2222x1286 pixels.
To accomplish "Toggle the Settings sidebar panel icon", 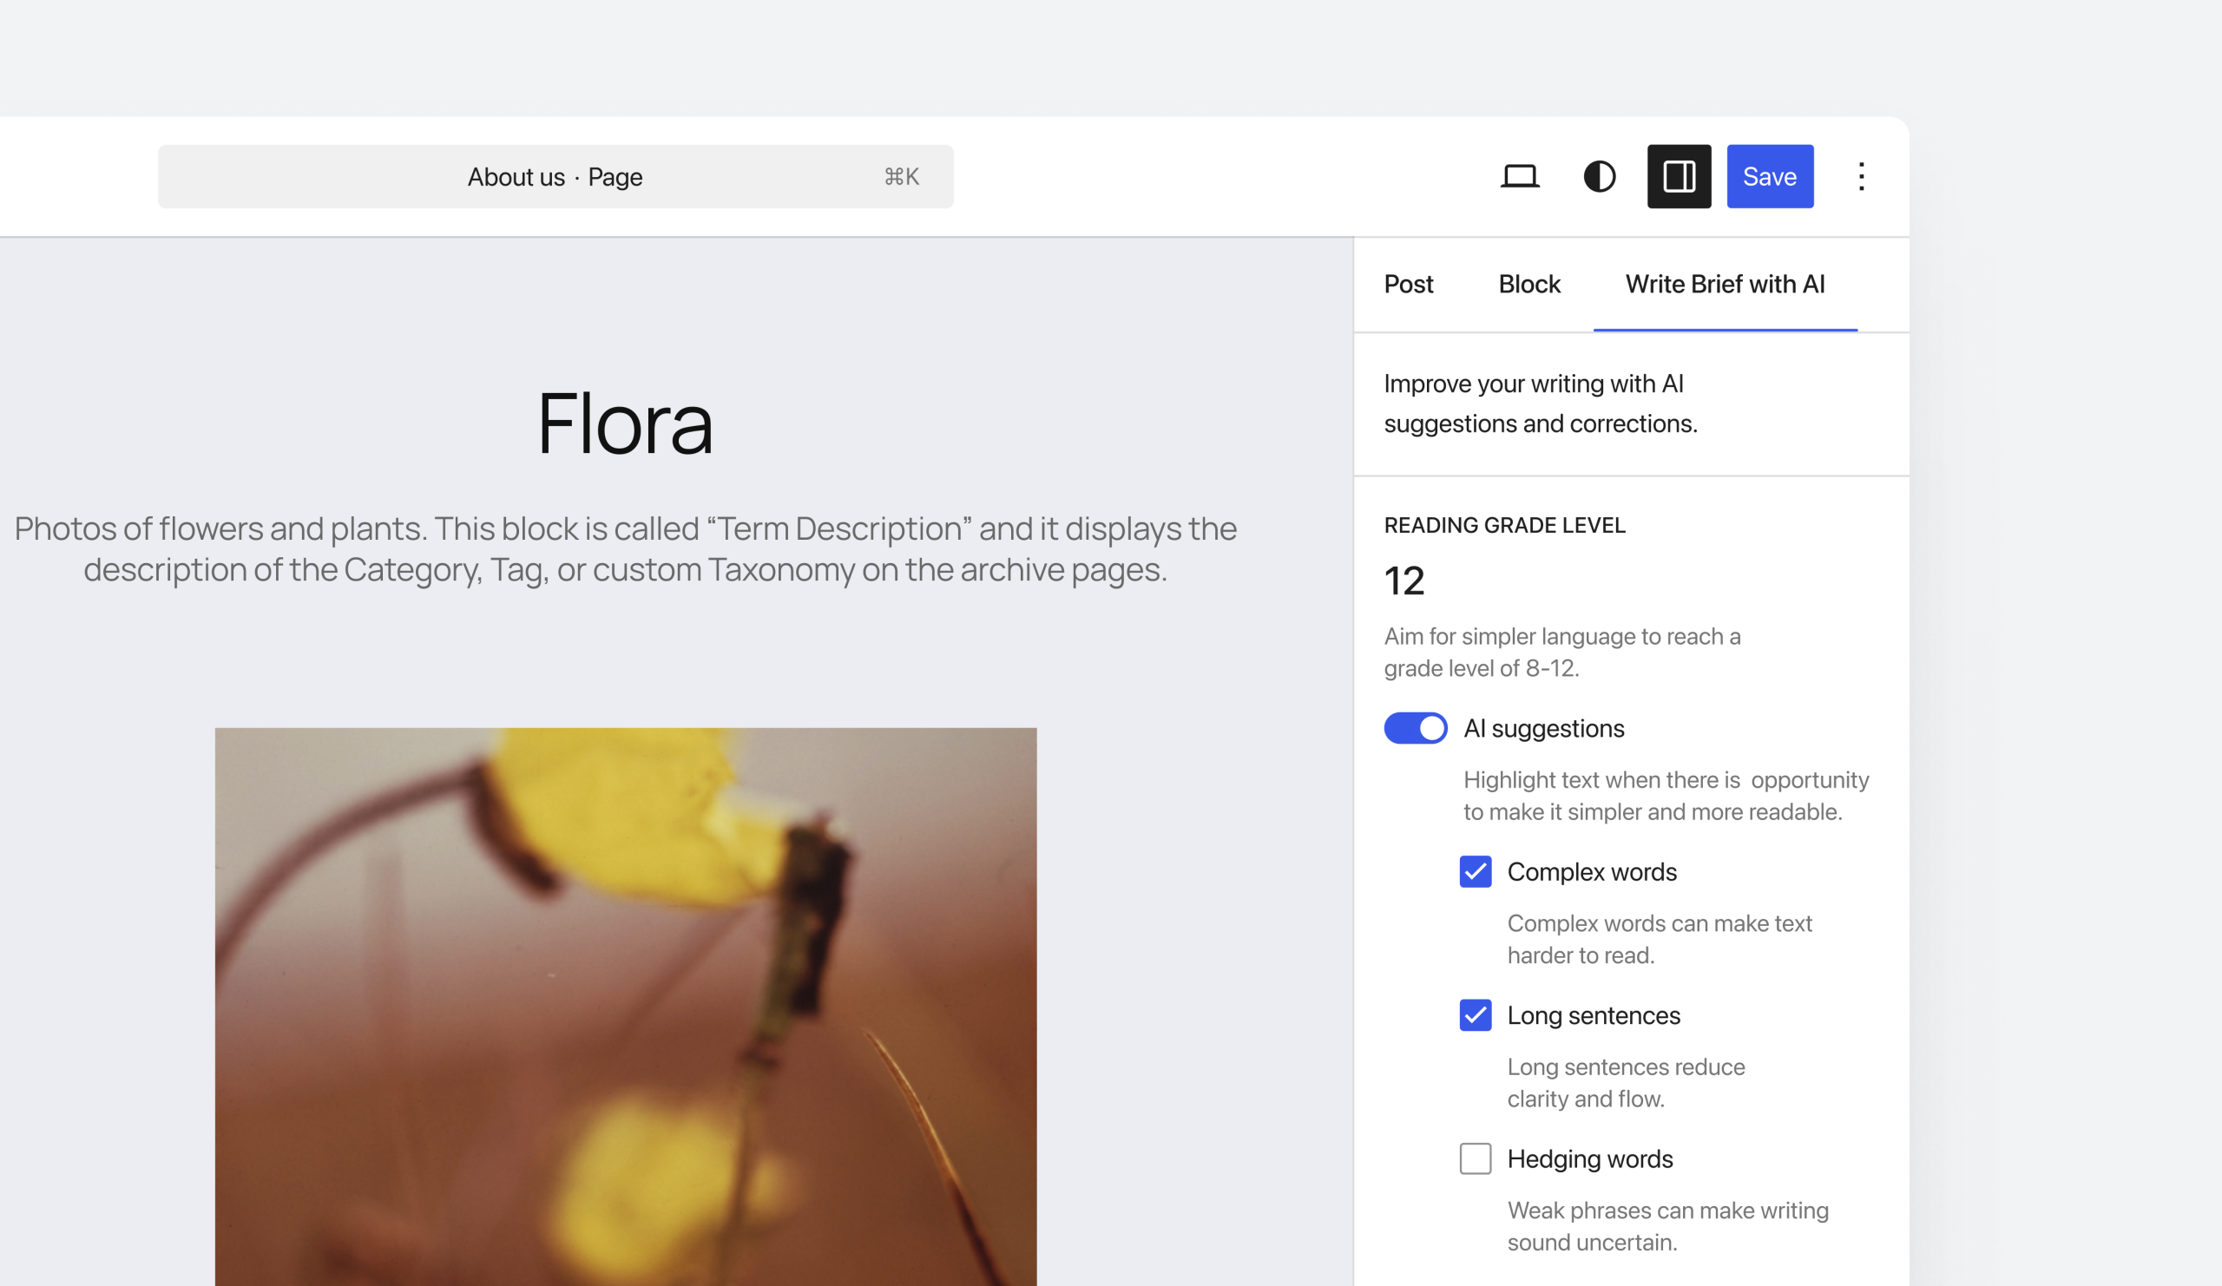I will tap(1678, 176).
